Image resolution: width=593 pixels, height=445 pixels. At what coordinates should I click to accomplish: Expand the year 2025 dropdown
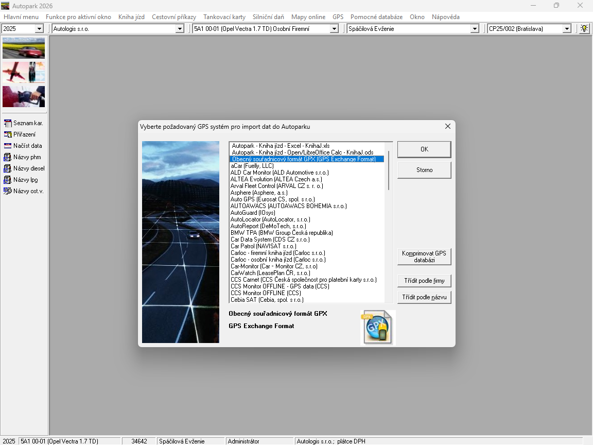pos(39,29)
